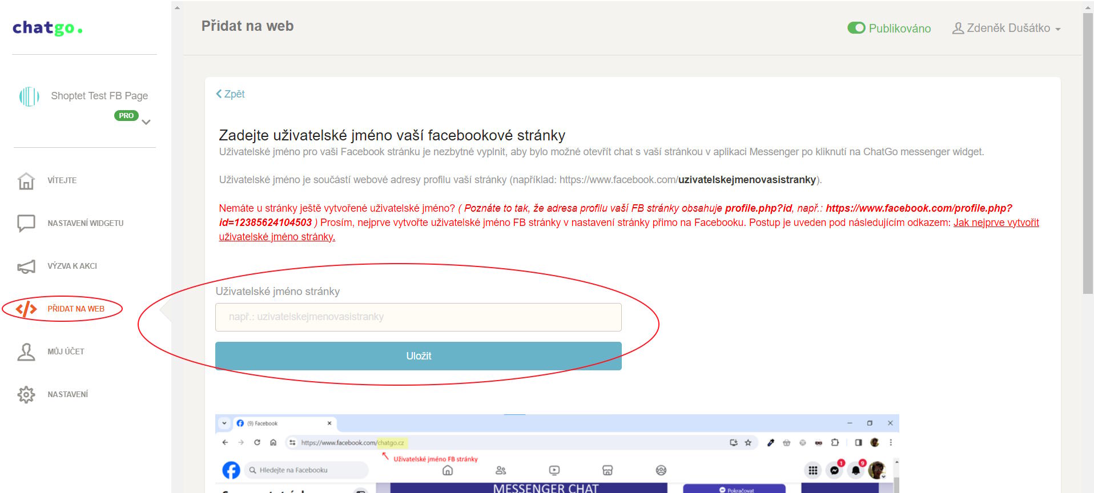This screenshot has height=493, width=1094.
Task: Click the gear settings icon
Action: 26,394
